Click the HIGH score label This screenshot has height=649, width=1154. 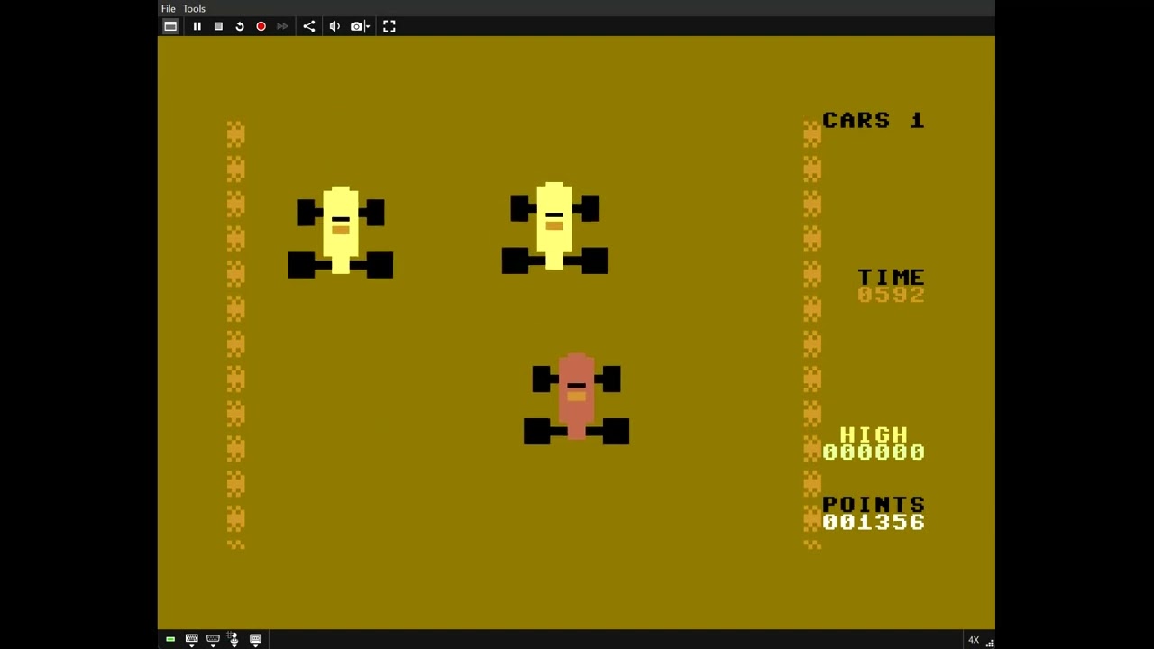(874, 434)
